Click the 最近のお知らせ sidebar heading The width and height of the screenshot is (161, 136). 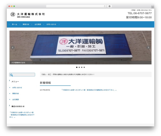point(18,106)
